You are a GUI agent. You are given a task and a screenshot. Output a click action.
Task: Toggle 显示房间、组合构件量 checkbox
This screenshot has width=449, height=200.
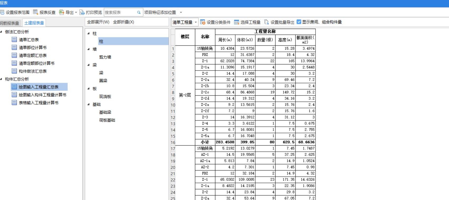point(299,22)
